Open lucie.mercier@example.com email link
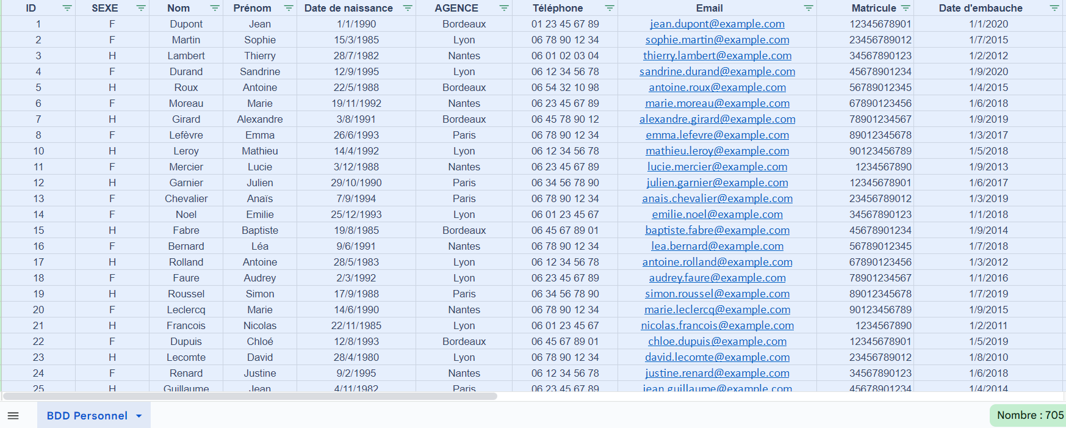 click(x=717, y=167)
